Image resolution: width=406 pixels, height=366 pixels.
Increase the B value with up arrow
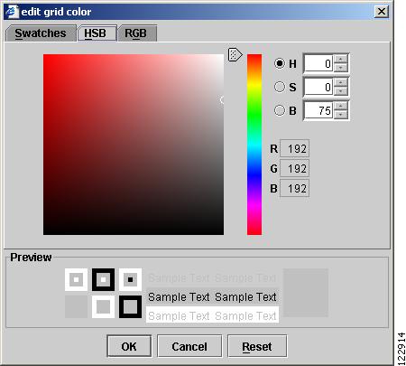(340, 106)
